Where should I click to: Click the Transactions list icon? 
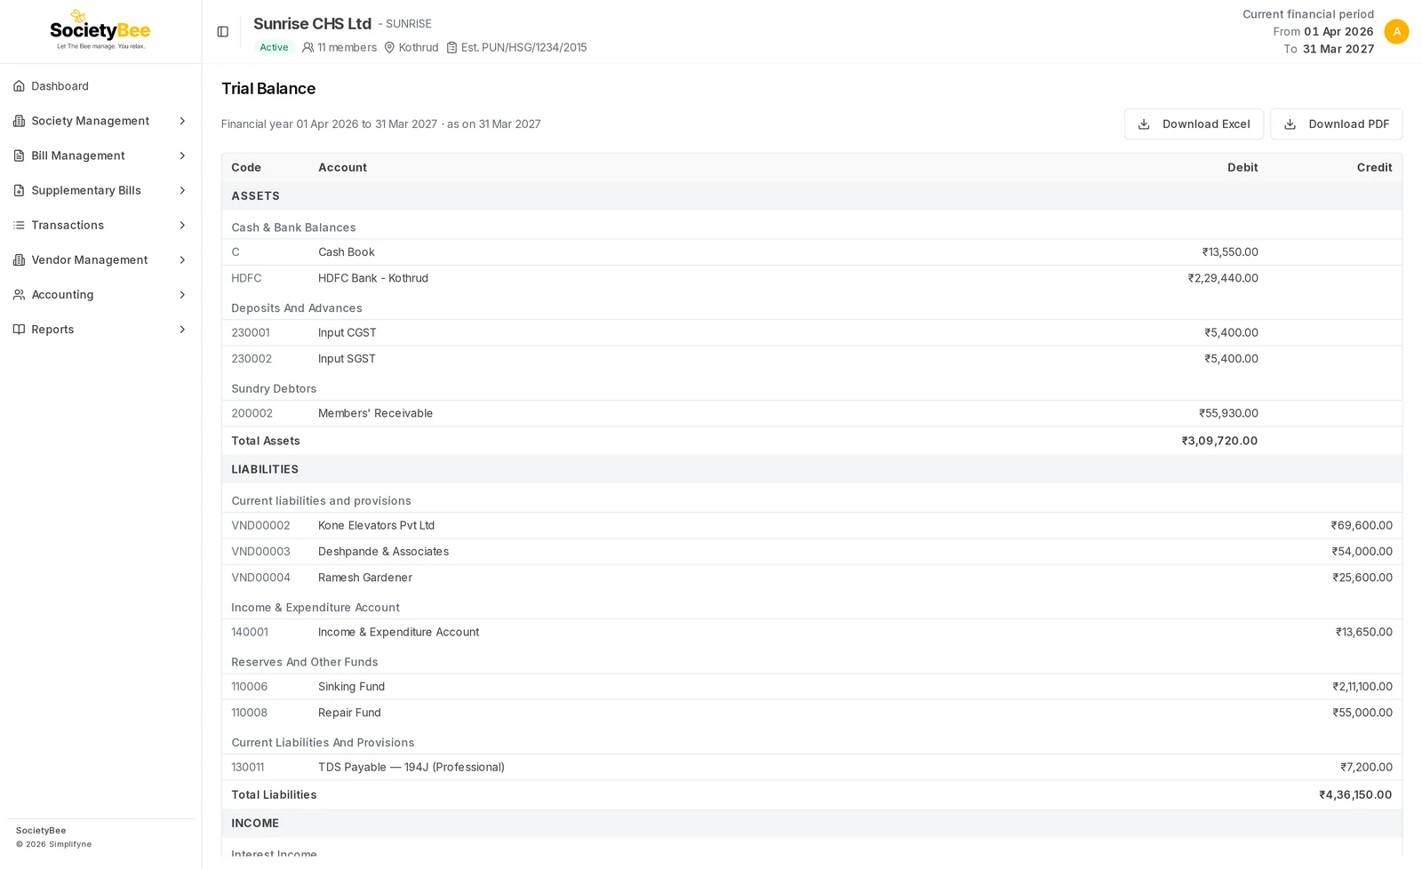point(19,225)
